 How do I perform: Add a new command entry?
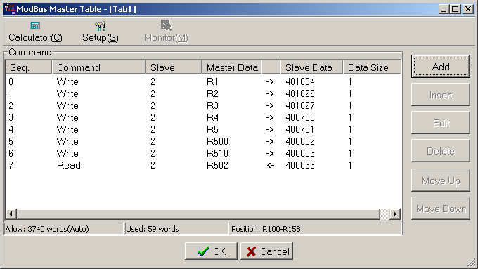point(441,67)
